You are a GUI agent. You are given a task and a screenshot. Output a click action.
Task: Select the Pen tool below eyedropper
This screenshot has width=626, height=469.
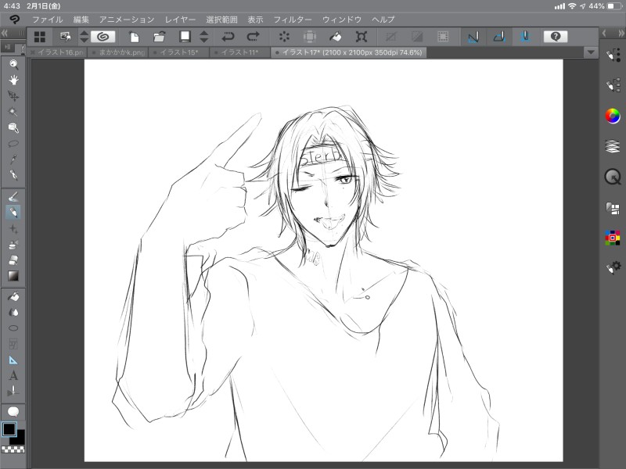(13, 175)
